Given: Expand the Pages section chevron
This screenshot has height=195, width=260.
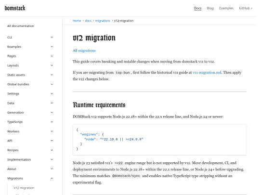Looking at the screenshot, I should click(x=52, y=56).
